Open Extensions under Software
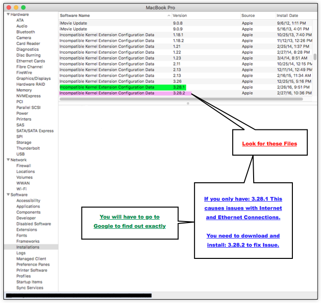 (x=27, y=230)
